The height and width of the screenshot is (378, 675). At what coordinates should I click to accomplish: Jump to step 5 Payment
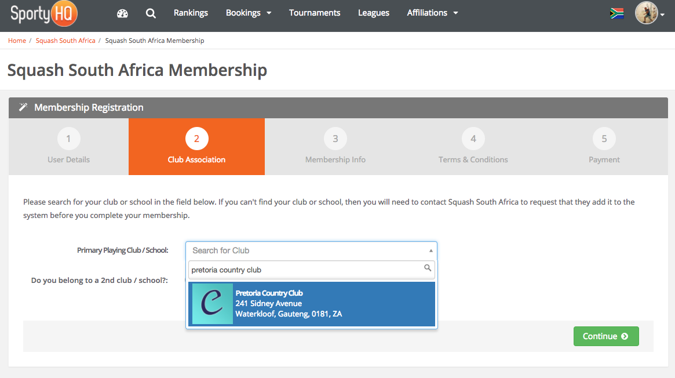tap(604, 147)
